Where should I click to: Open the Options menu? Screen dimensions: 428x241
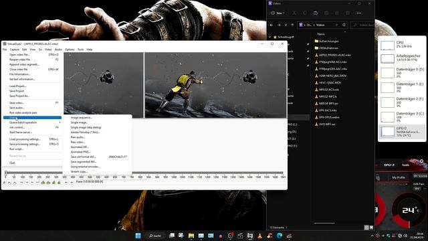[x=70, y=50]
